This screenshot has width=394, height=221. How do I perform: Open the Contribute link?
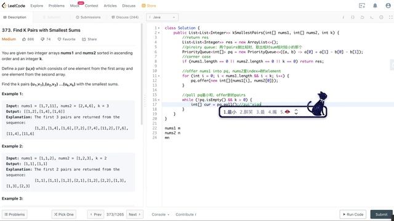tap(186, 214)
